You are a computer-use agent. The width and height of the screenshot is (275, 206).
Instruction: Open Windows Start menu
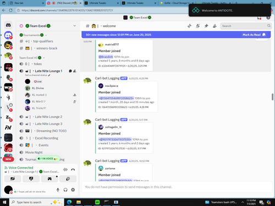pyautogui.click(x=4, y=202)
